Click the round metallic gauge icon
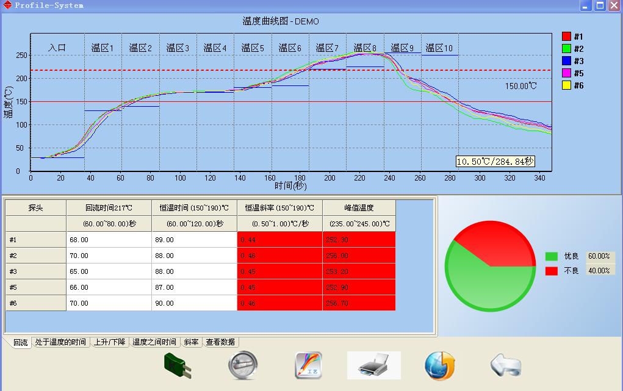Image resolution: width=623 pixels, height=391 pixels. pos(242,365)
